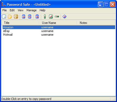Image resolution: width=117 pixels, height=102 pixels.
Task: Maximize the Password Safe window
Action: pyautogui.click(x=107, y=4)
